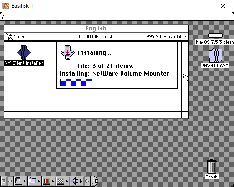
Task: Expand the AppleTalk module arrow
Action: [25, 181]
